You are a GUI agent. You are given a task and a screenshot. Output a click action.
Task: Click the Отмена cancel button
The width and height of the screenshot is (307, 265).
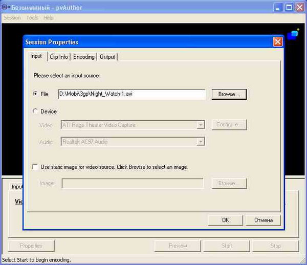264,220
